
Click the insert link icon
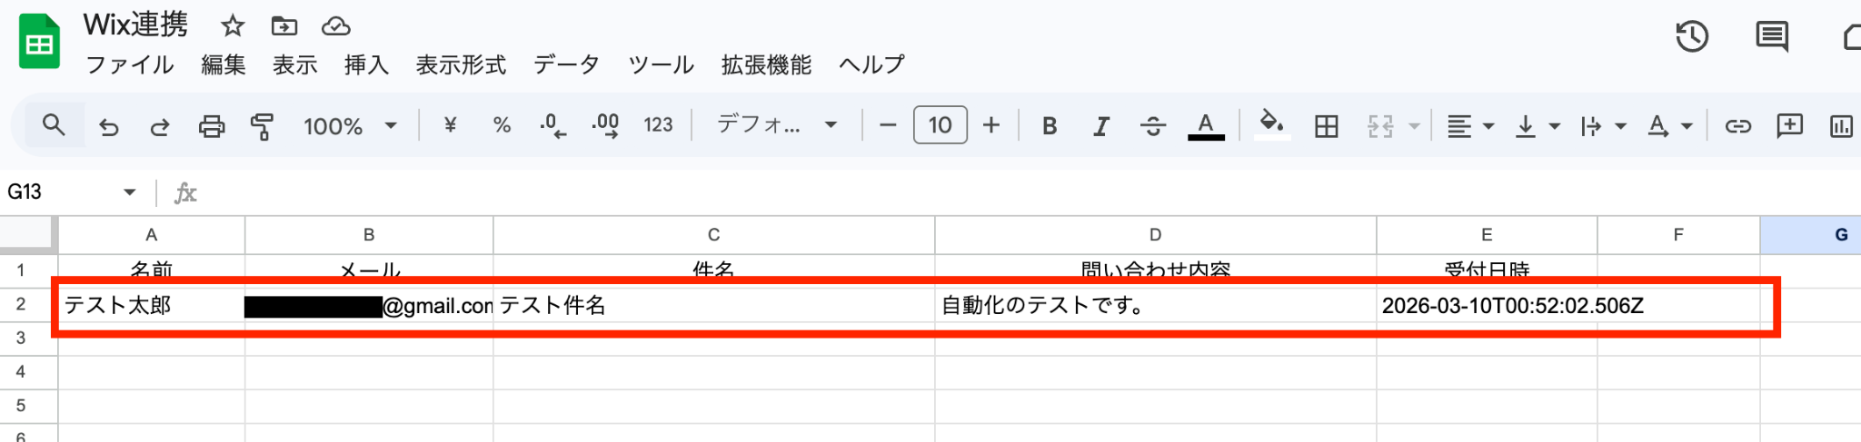1737,126
